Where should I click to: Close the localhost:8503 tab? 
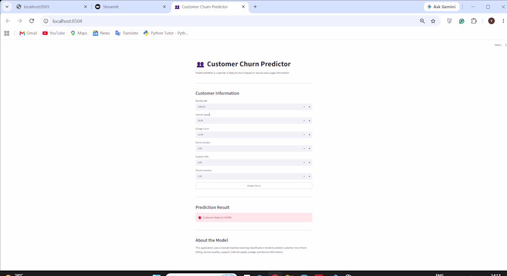point(85,7)
